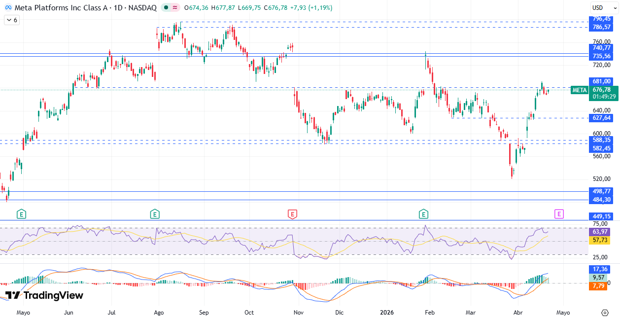
Task: Click the TradingView logo
Action: pyautogui.click(x=44, y=295)
